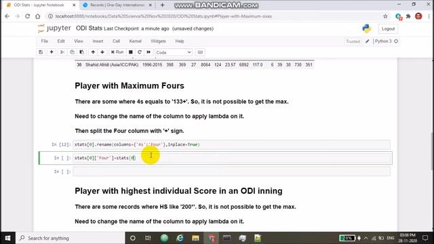Open the Help menu
This screenshot has width=434, height=244.
(x=180, y=41)
